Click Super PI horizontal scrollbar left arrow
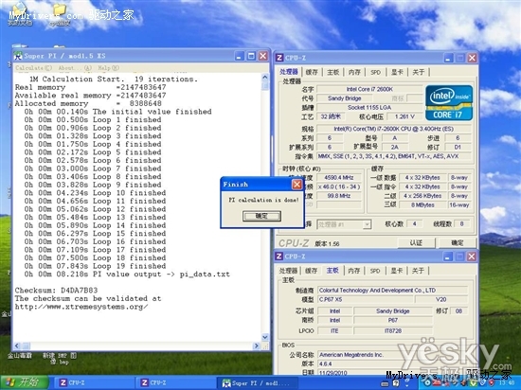This screenshot has width=521, height=390. click(17, 346)
